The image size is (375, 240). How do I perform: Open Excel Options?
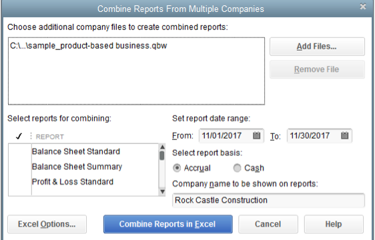pos(47,224)
